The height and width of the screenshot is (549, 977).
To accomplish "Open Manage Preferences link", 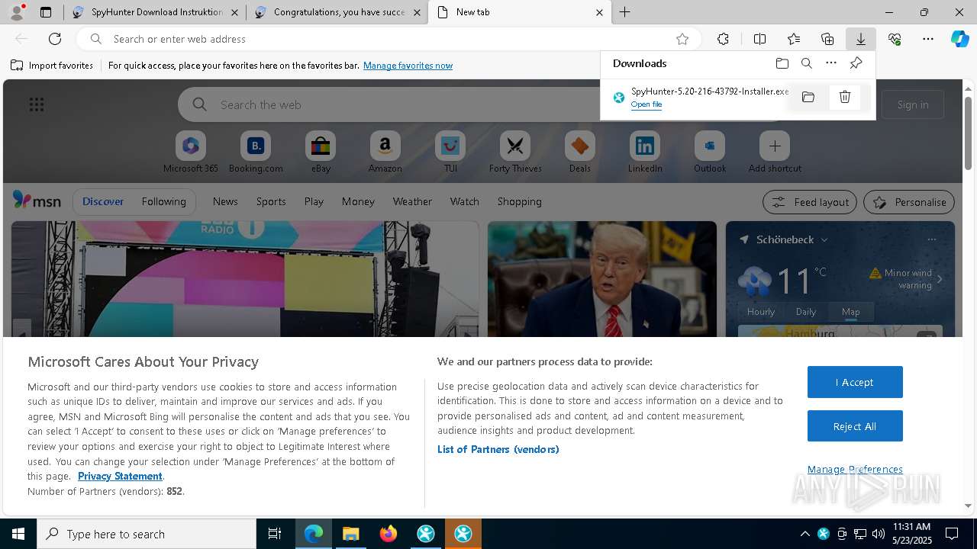I will pyautogui.click(x=855, y=469).
